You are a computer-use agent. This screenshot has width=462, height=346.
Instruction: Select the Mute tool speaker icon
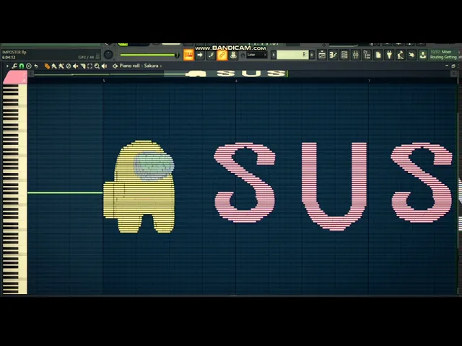coord(75,66)
